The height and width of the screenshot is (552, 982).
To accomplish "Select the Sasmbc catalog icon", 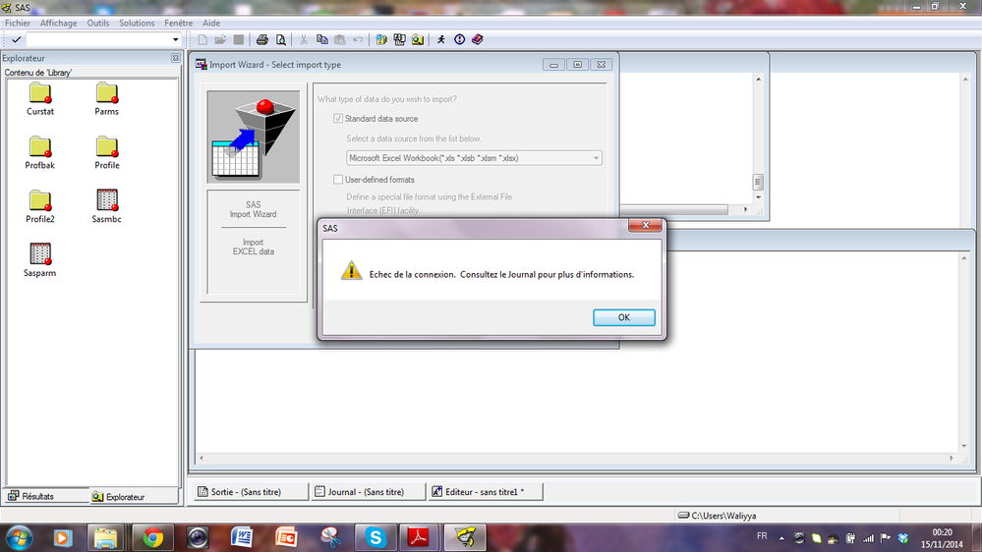I will [x=106, y=207].
